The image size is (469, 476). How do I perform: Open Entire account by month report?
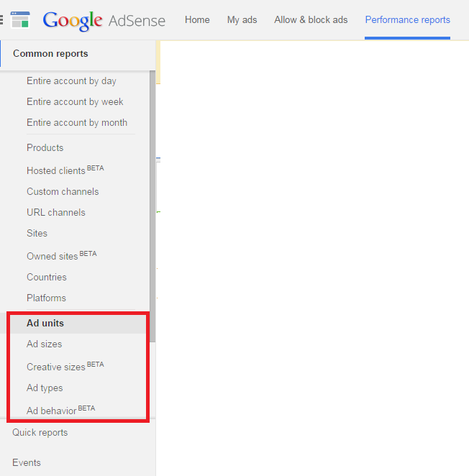[x=77, y=123]
